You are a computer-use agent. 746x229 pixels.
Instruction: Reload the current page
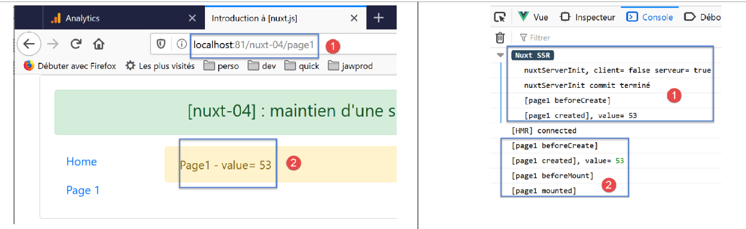(x=76, y=44)
